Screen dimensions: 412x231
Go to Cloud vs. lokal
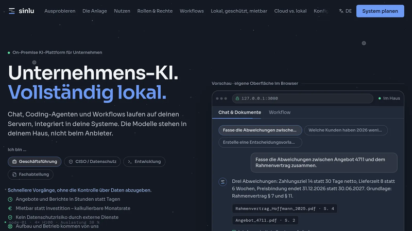[290, 11]
